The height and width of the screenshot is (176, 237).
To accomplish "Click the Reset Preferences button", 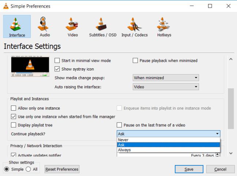I will [x=62, y=169].
